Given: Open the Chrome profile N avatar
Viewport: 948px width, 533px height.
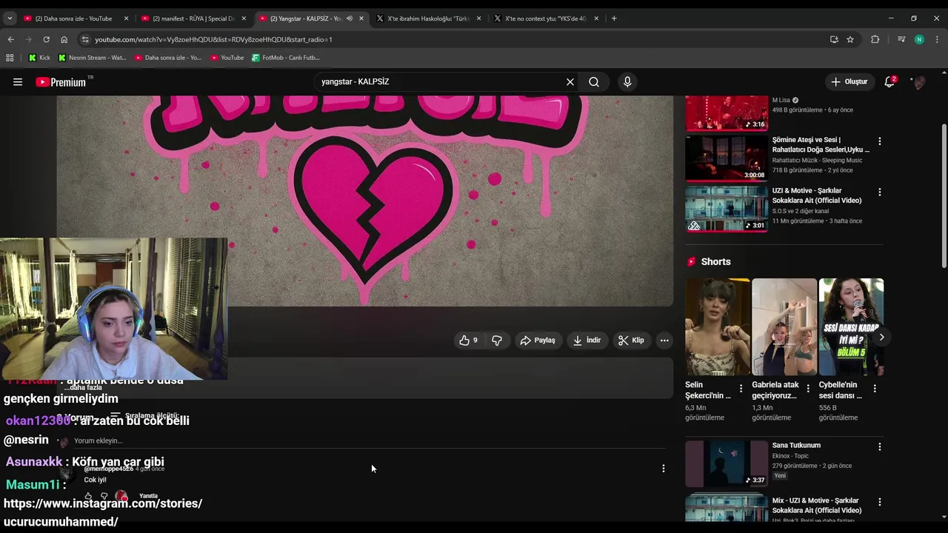Looking at the screenshot, I should point(919,39).
